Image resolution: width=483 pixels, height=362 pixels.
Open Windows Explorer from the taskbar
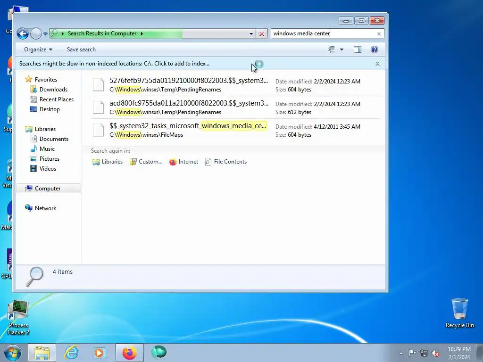click(42, 353)
